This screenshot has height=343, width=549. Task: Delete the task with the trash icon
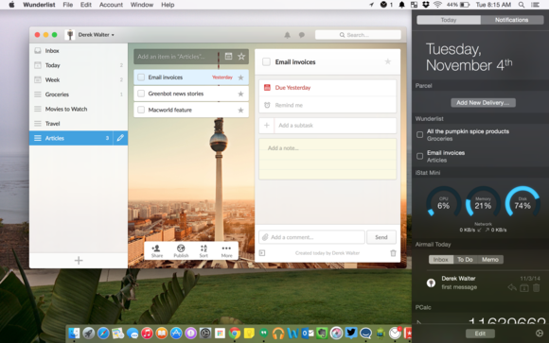point(393,253)
